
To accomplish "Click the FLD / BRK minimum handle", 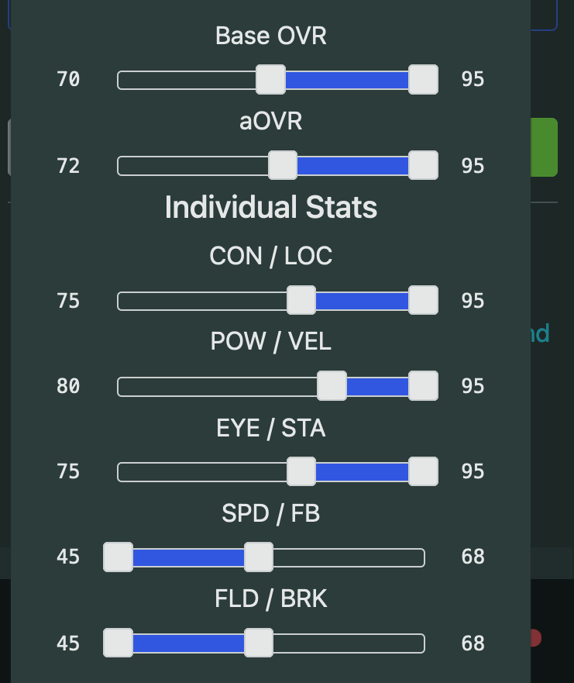I will click(119, 643).
